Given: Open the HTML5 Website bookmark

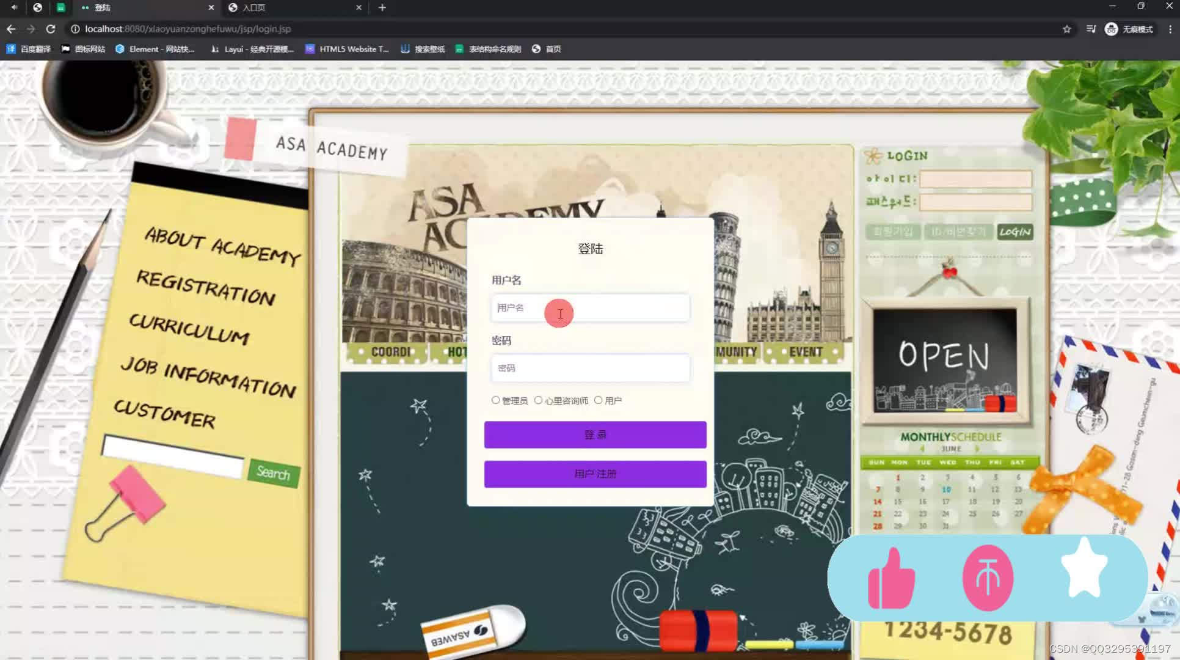Looking at the screenshot, I should point(347,49).
